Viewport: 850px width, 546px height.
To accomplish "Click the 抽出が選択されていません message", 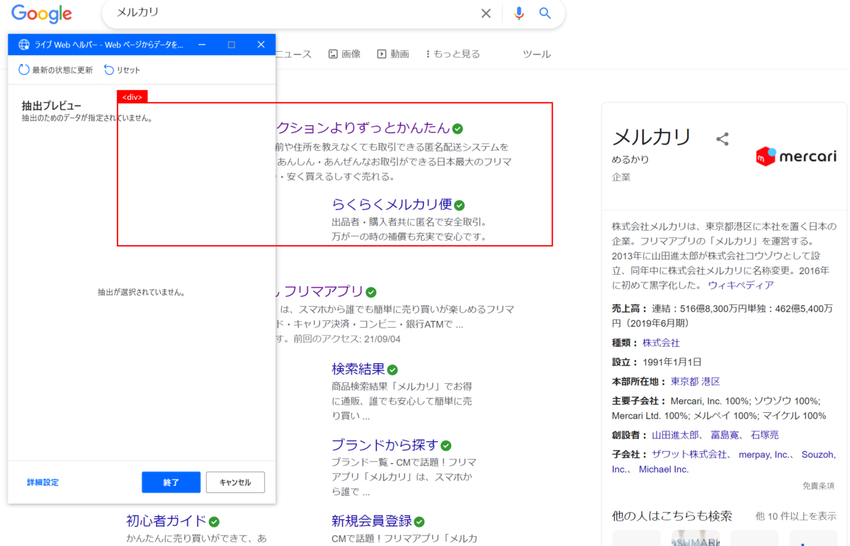I will click(x=142, y=292).
